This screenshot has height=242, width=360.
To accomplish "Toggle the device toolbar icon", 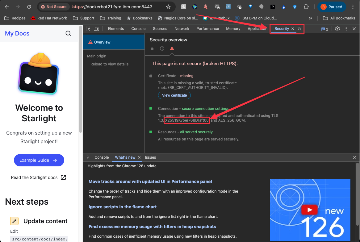I will (x=97, y=29).
